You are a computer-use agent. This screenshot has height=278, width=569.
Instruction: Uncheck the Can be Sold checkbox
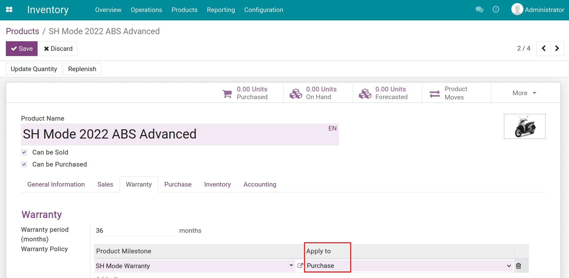24,152
